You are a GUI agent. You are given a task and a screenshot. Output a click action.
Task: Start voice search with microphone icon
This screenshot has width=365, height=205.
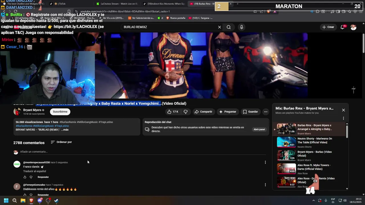(242, 27)
